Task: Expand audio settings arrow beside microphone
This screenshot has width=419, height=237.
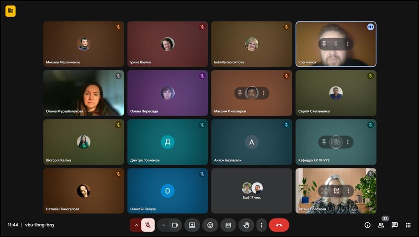Action: tap(137, 225)
